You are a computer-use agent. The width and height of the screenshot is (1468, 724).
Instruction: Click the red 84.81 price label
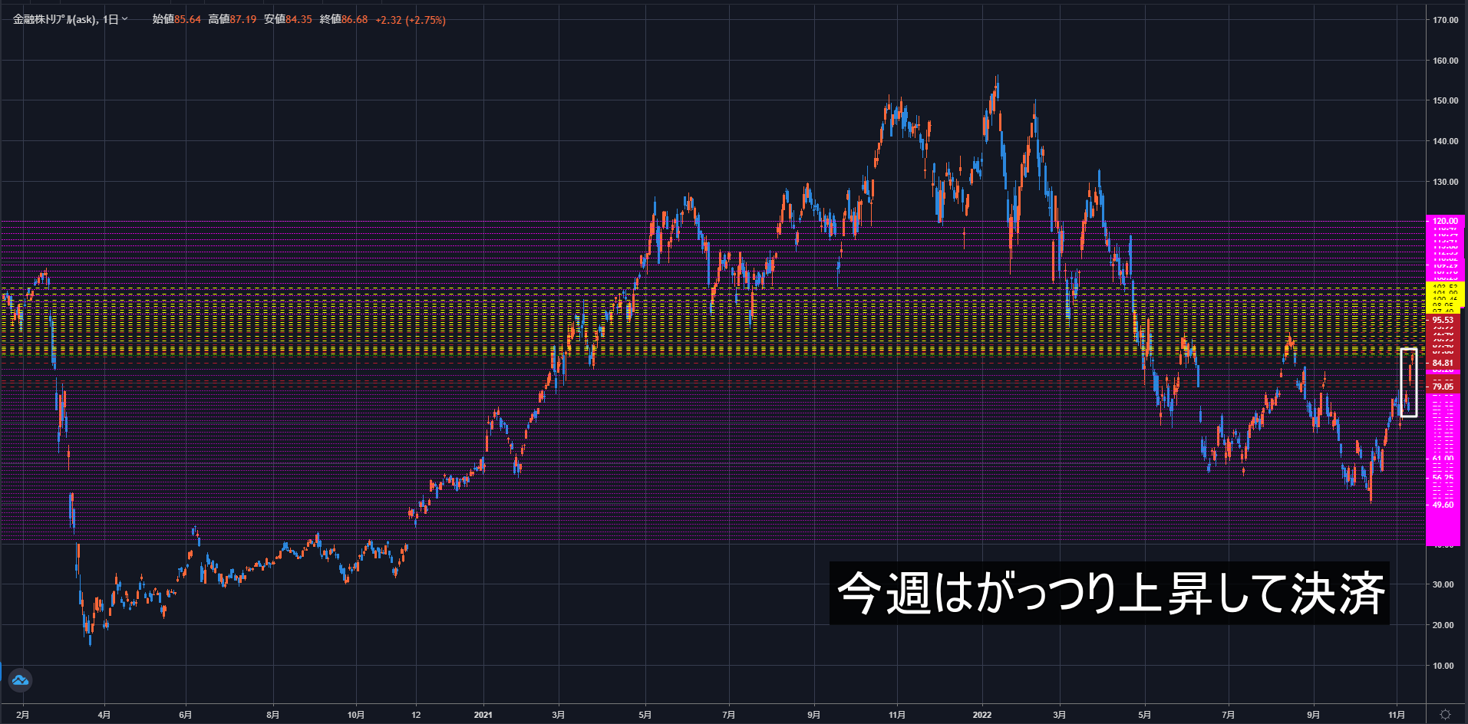(1443, 363)
